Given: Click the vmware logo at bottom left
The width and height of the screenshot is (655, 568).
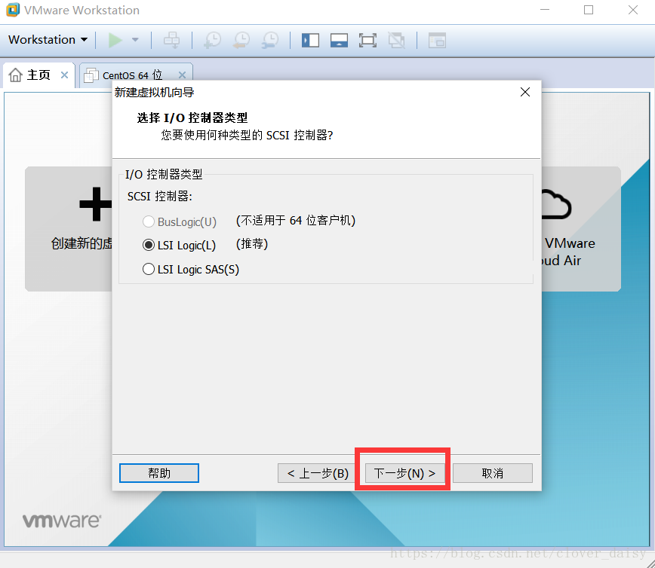Looking at the screenshot, I should pyautogui.click(x=61, y=521).
